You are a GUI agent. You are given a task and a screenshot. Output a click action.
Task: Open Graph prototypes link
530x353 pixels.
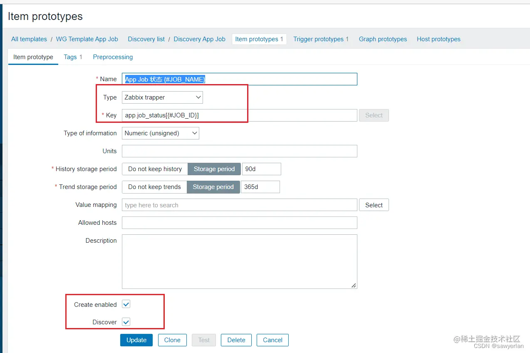pos(383,39)
